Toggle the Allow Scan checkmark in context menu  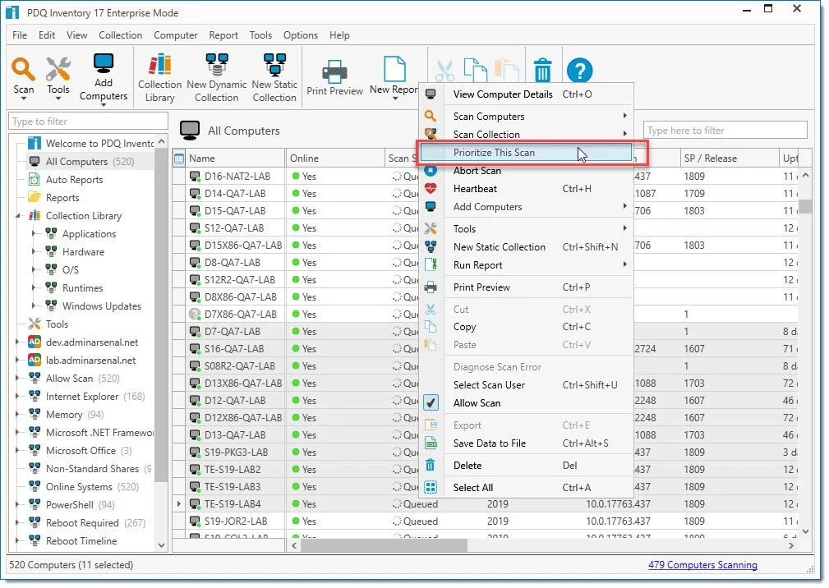tap(431, 402)
